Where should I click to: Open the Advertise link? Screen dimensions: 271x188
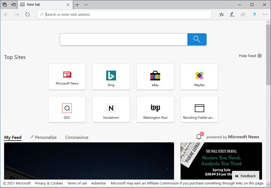pos(99,183)
